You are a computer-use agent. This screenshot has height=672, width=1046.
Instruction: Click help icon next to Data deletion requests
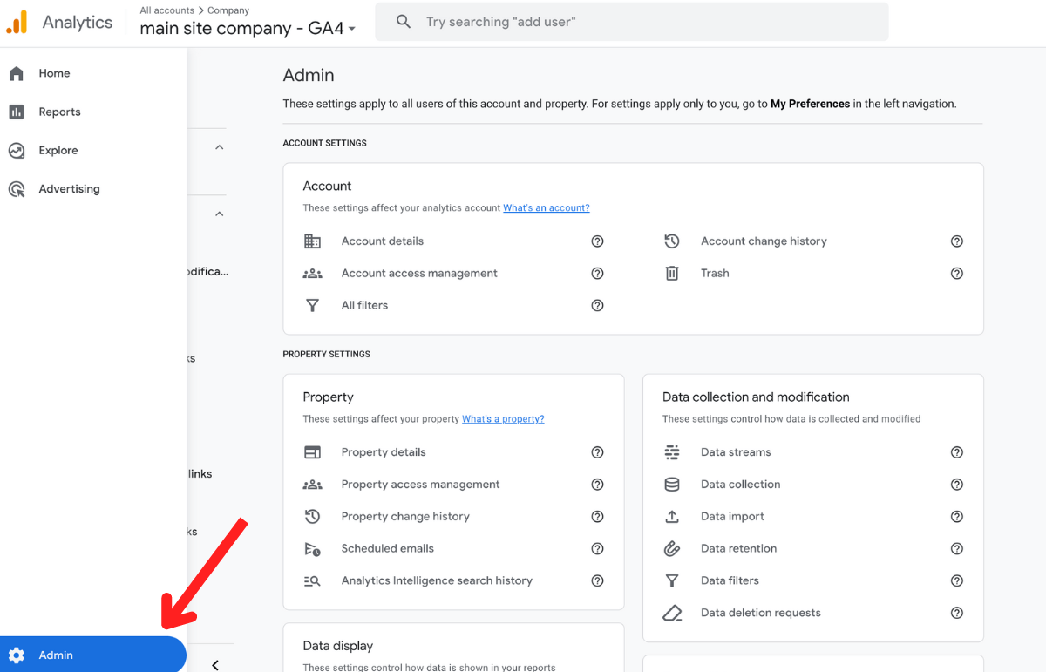pos(956,613)
